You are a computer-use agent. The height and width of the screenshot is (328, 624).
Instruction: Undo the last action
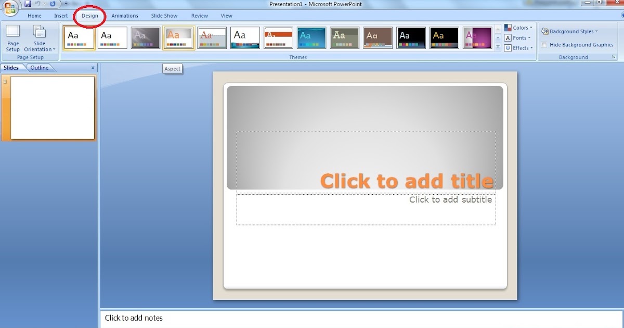[37, 4]
